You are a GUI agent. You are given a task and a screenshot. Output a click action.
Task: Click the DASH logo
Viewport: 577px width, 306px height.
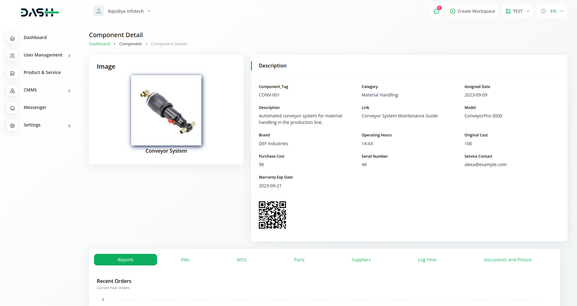(40, 12)
